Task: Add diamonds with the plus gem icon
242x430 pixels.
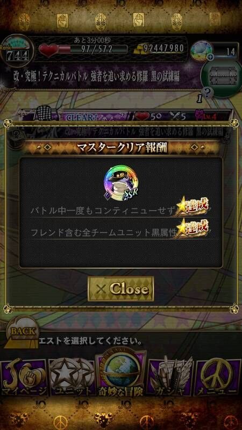Action: (x=202, y=51)
